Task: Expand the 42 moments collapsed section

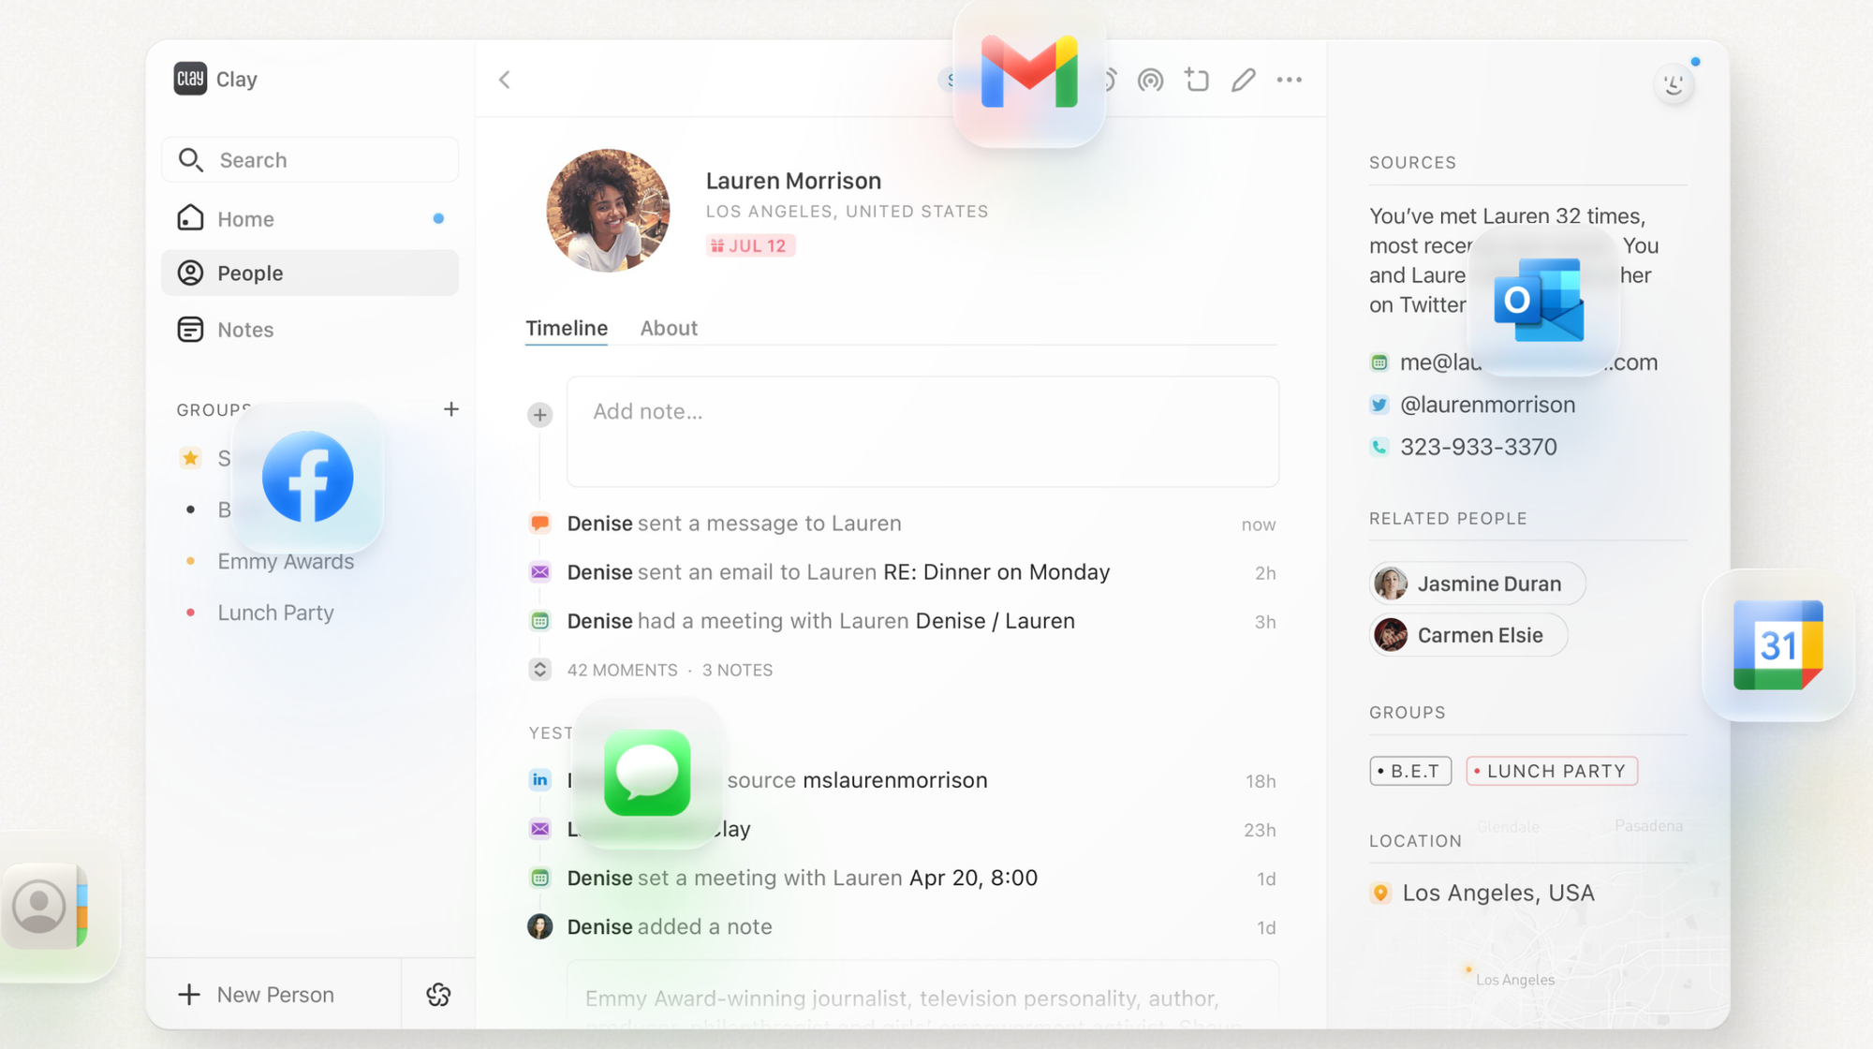Action: coord(540,670)
